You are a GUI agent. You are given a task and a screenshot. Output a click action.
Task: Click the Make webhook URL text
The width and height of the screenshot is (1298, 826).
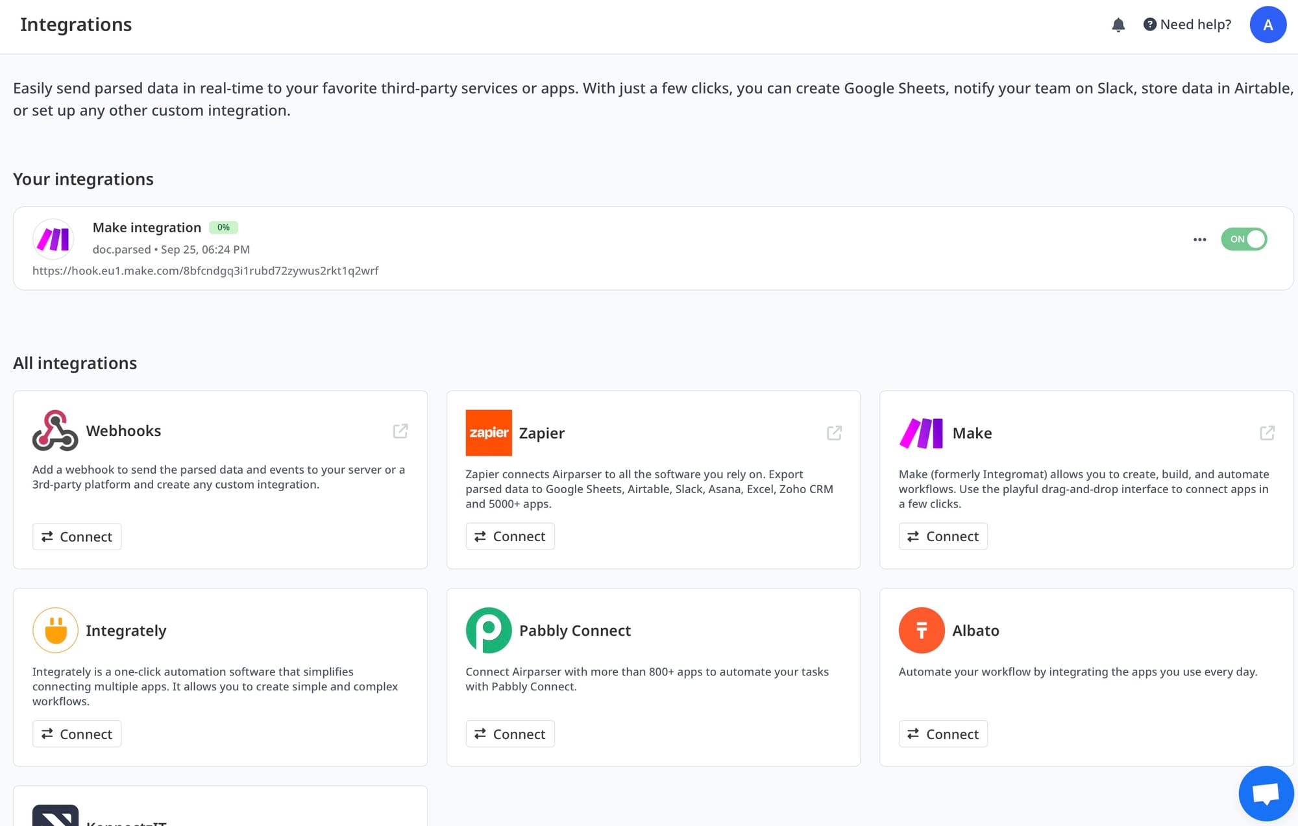pyautogui.click(x=205, y=271)
